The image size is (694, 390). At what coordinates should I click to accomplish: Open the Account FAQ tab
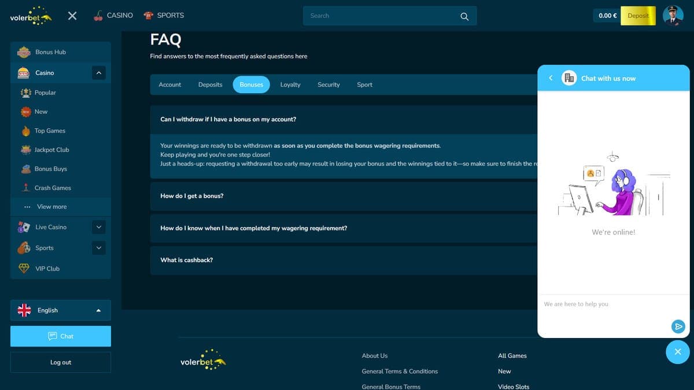[x=170, y=84]
